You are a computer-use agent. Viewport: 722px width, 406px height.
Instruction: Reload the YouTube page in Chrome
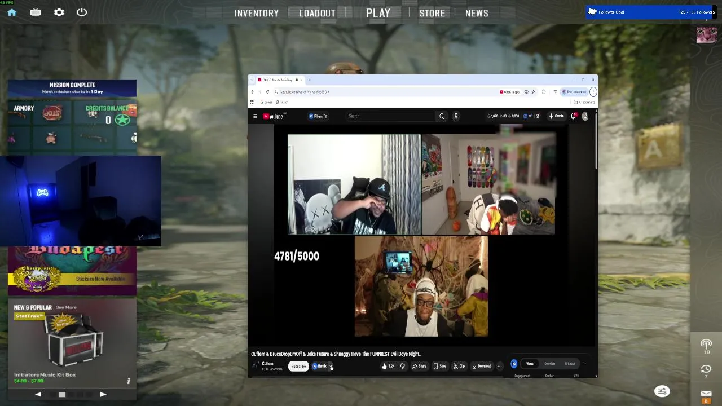267,92
